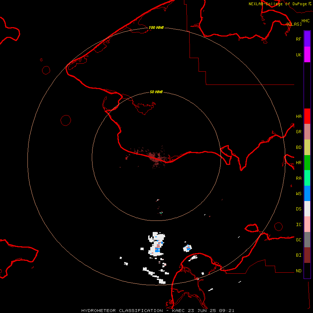Screen dimensions: 313x313
Task: Click the HR green legend swatch
Action: (307, 163)
